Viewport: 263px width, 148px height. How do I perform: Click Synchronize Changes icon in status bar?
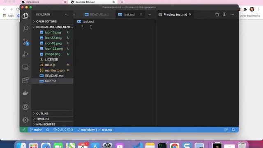click(48, 130)
